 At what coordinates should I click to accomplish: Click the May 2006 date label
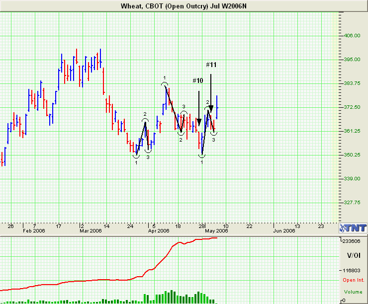point(216,231)
